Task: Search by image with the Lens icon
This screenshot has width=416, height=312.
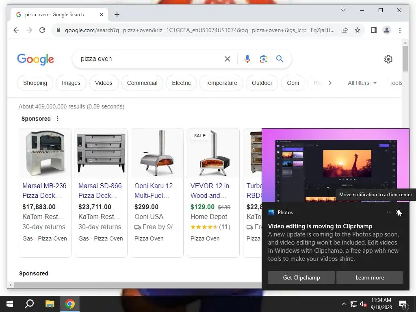Action: (x=263, y=59)
